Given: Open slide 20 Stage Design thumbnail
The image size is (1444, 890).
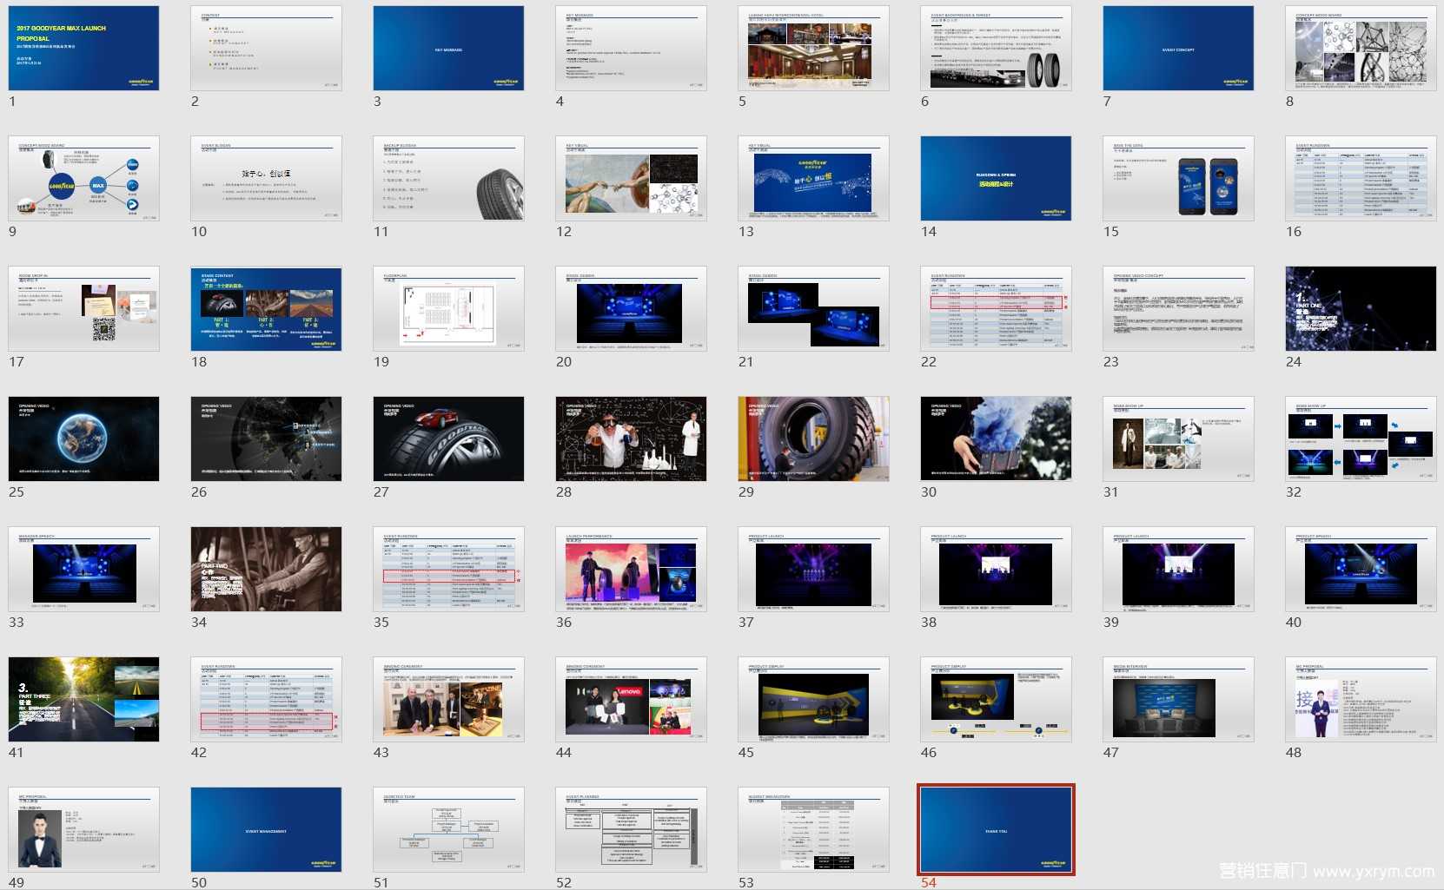Looking at the screenshot, I should coord(631,308).
